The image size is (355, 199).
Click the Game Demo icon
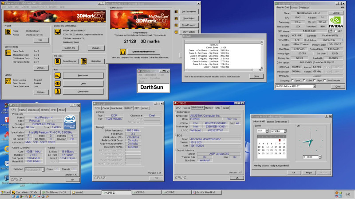(58, 92)
